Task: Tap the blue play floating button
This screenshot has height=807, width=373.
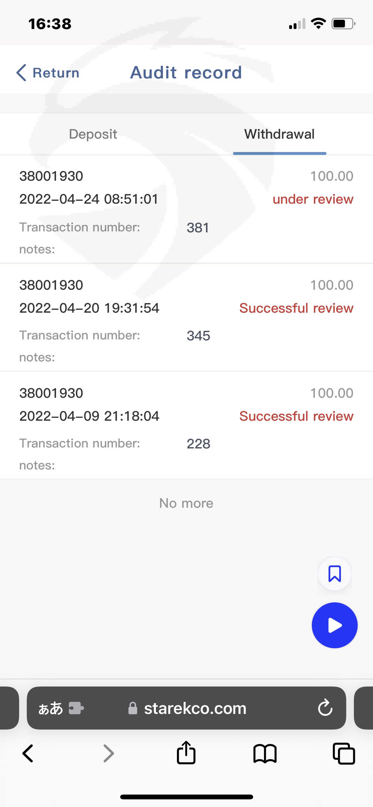Action: 334,625
